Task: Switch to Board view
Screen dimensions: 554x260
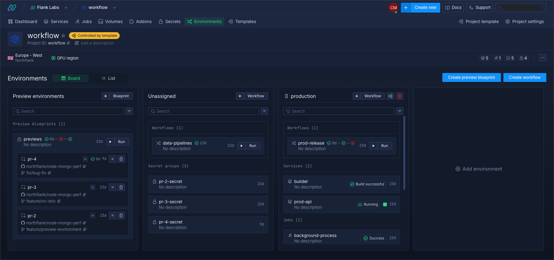Action: pos(71,78)
